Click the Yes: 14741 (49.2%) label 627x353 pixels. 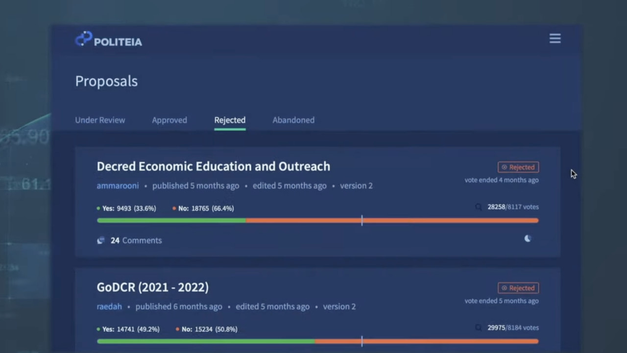pyautogui.click(x=128, y=329)
